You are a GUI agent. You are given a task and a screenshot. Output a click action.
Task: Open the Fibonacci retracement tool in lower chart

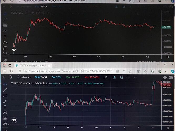click(5, 95)
